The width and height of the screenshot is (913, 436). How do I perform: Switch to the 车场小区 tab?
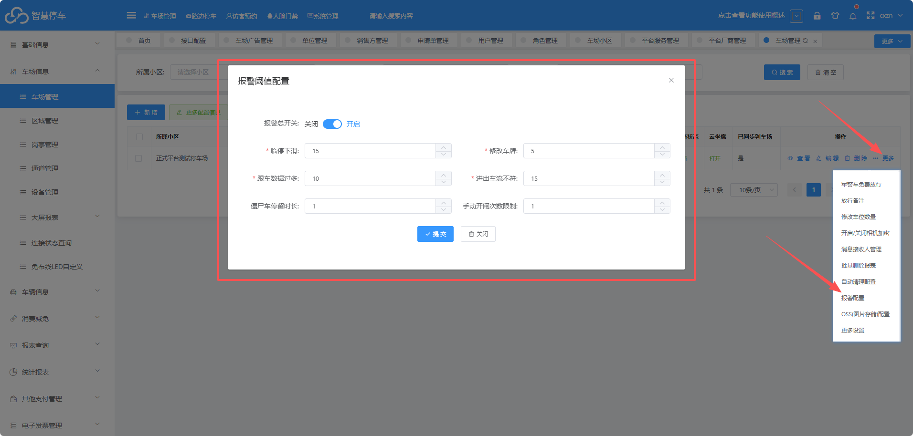595,41
